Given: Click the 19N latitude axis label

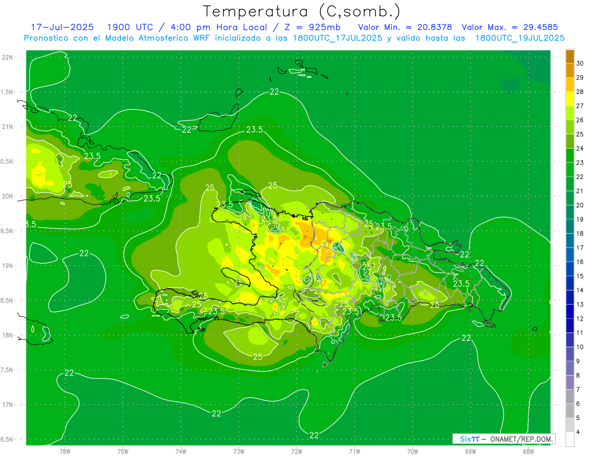Looking at the screenshot, I should point(8,266).
